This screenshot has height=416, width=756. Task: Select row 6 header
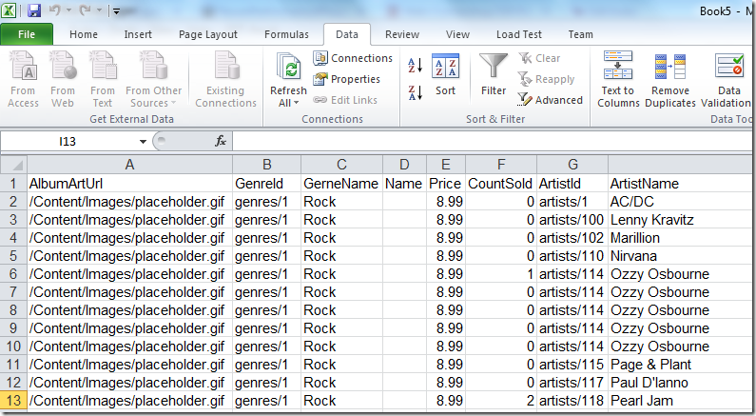[x=13, y=274]
